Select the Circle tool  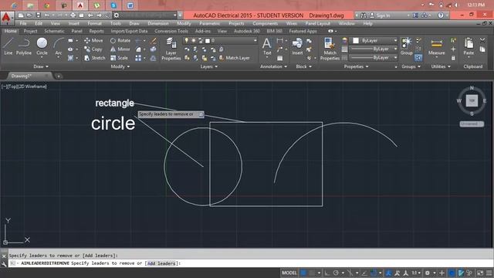[42, 46]
